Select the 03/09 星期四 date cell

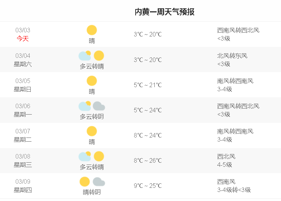coord(23,186)
